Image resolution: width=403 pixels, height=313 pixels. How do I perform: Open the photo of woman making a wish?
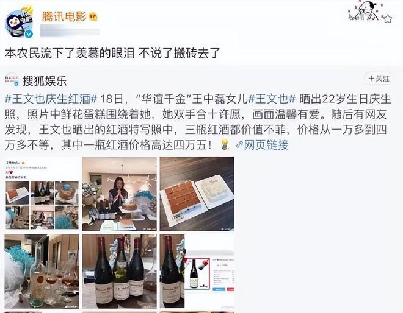[x=119, y=194]
